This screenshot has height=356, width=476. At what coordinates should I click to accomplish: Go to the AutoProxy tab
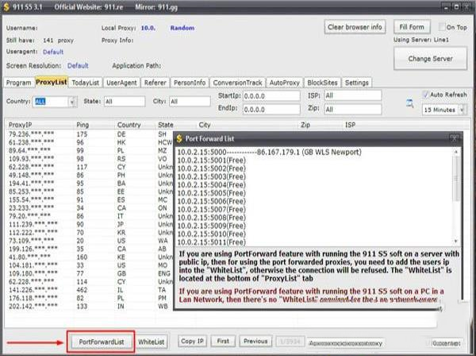(285, 83)
